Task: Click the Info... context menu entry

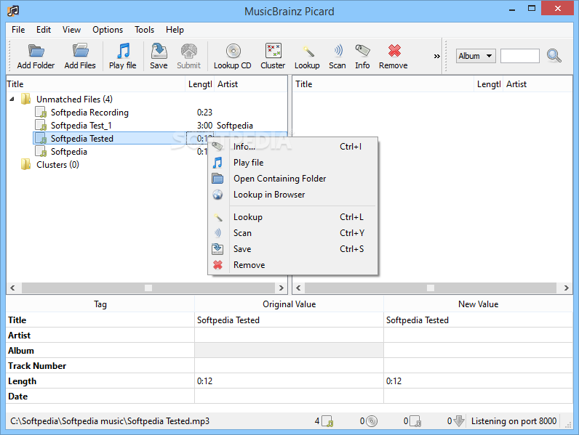Action: (293, 147)
